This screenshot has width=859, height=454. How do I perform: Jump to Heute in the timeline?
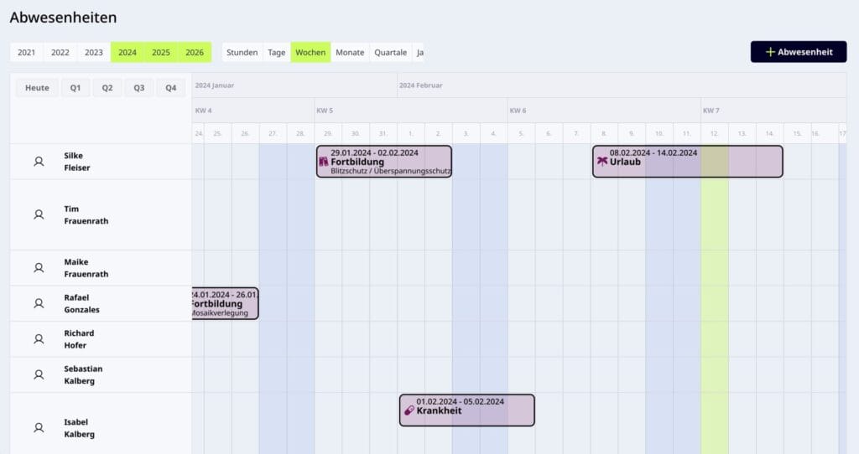pos(37,88)
